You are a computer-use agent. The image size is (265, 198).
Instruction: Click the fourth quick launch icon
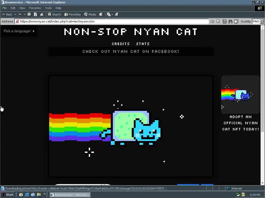pos(39,195)
